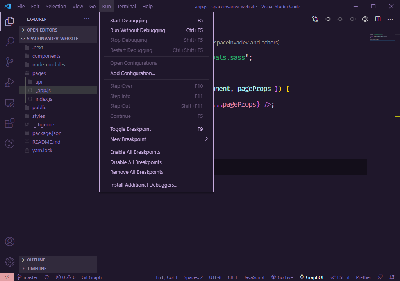Screen dimensions: 400x281
Task: Open the Edit menu
Action: coord(35,6)
